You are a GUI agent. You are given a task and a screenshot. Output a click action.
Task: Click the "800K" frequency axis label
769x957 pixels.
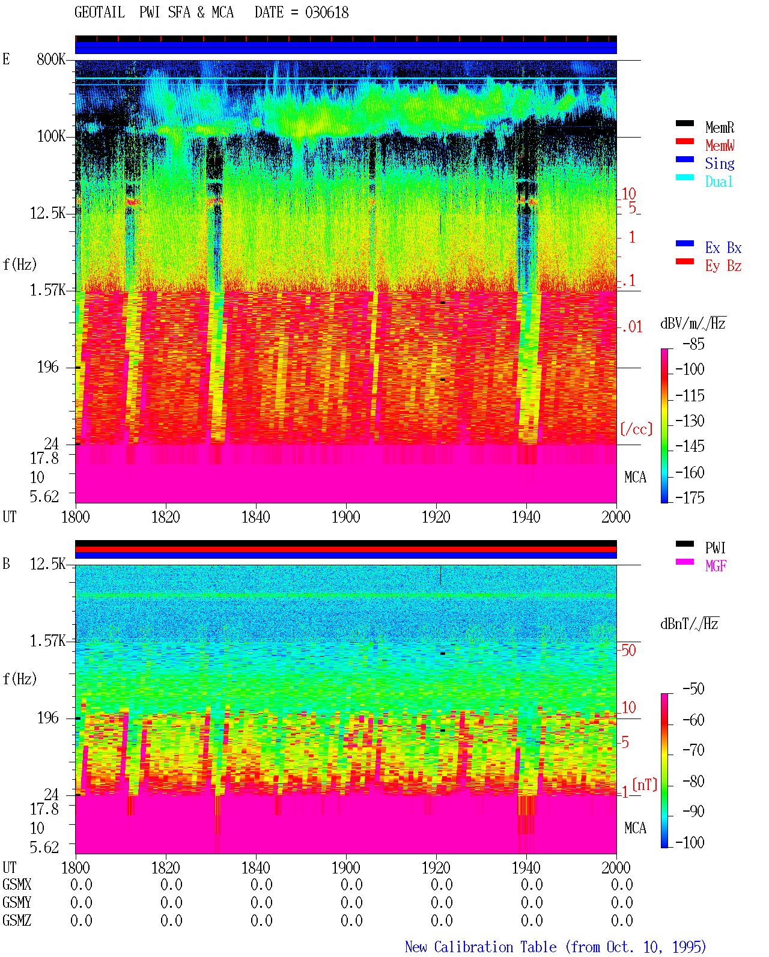tap(51, 59)
